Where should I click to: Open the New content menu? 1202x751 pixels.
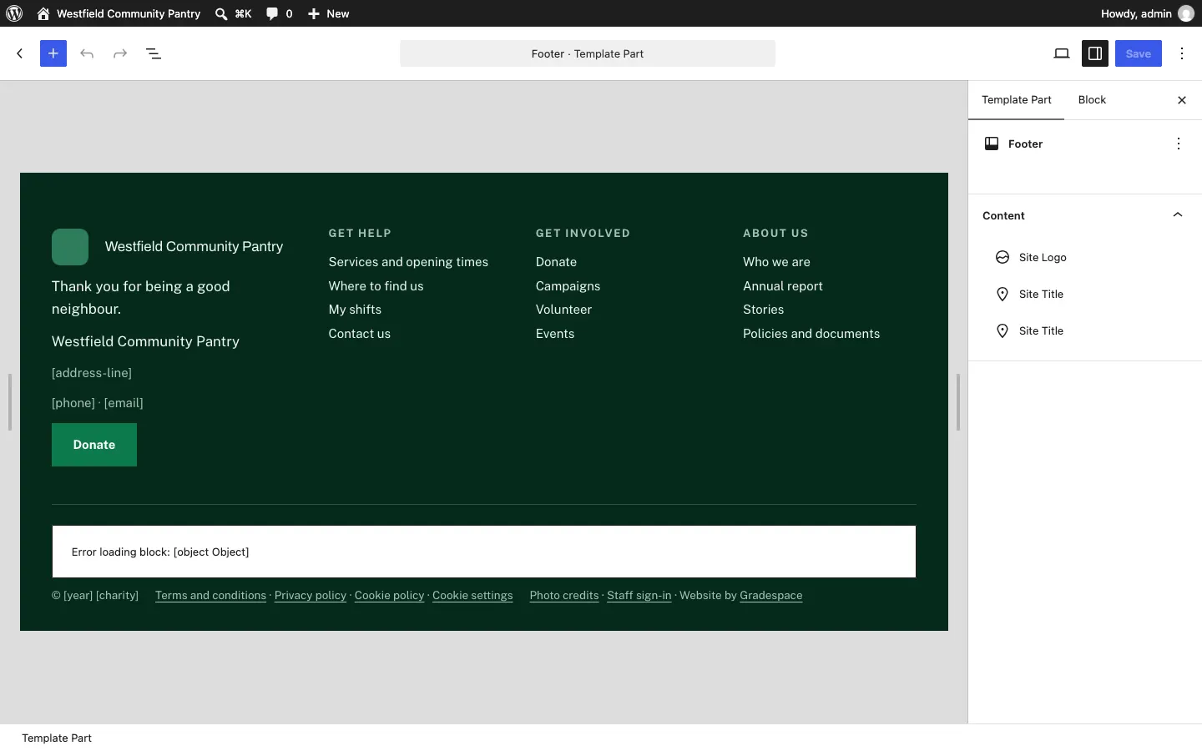click(x=329, y=13)
